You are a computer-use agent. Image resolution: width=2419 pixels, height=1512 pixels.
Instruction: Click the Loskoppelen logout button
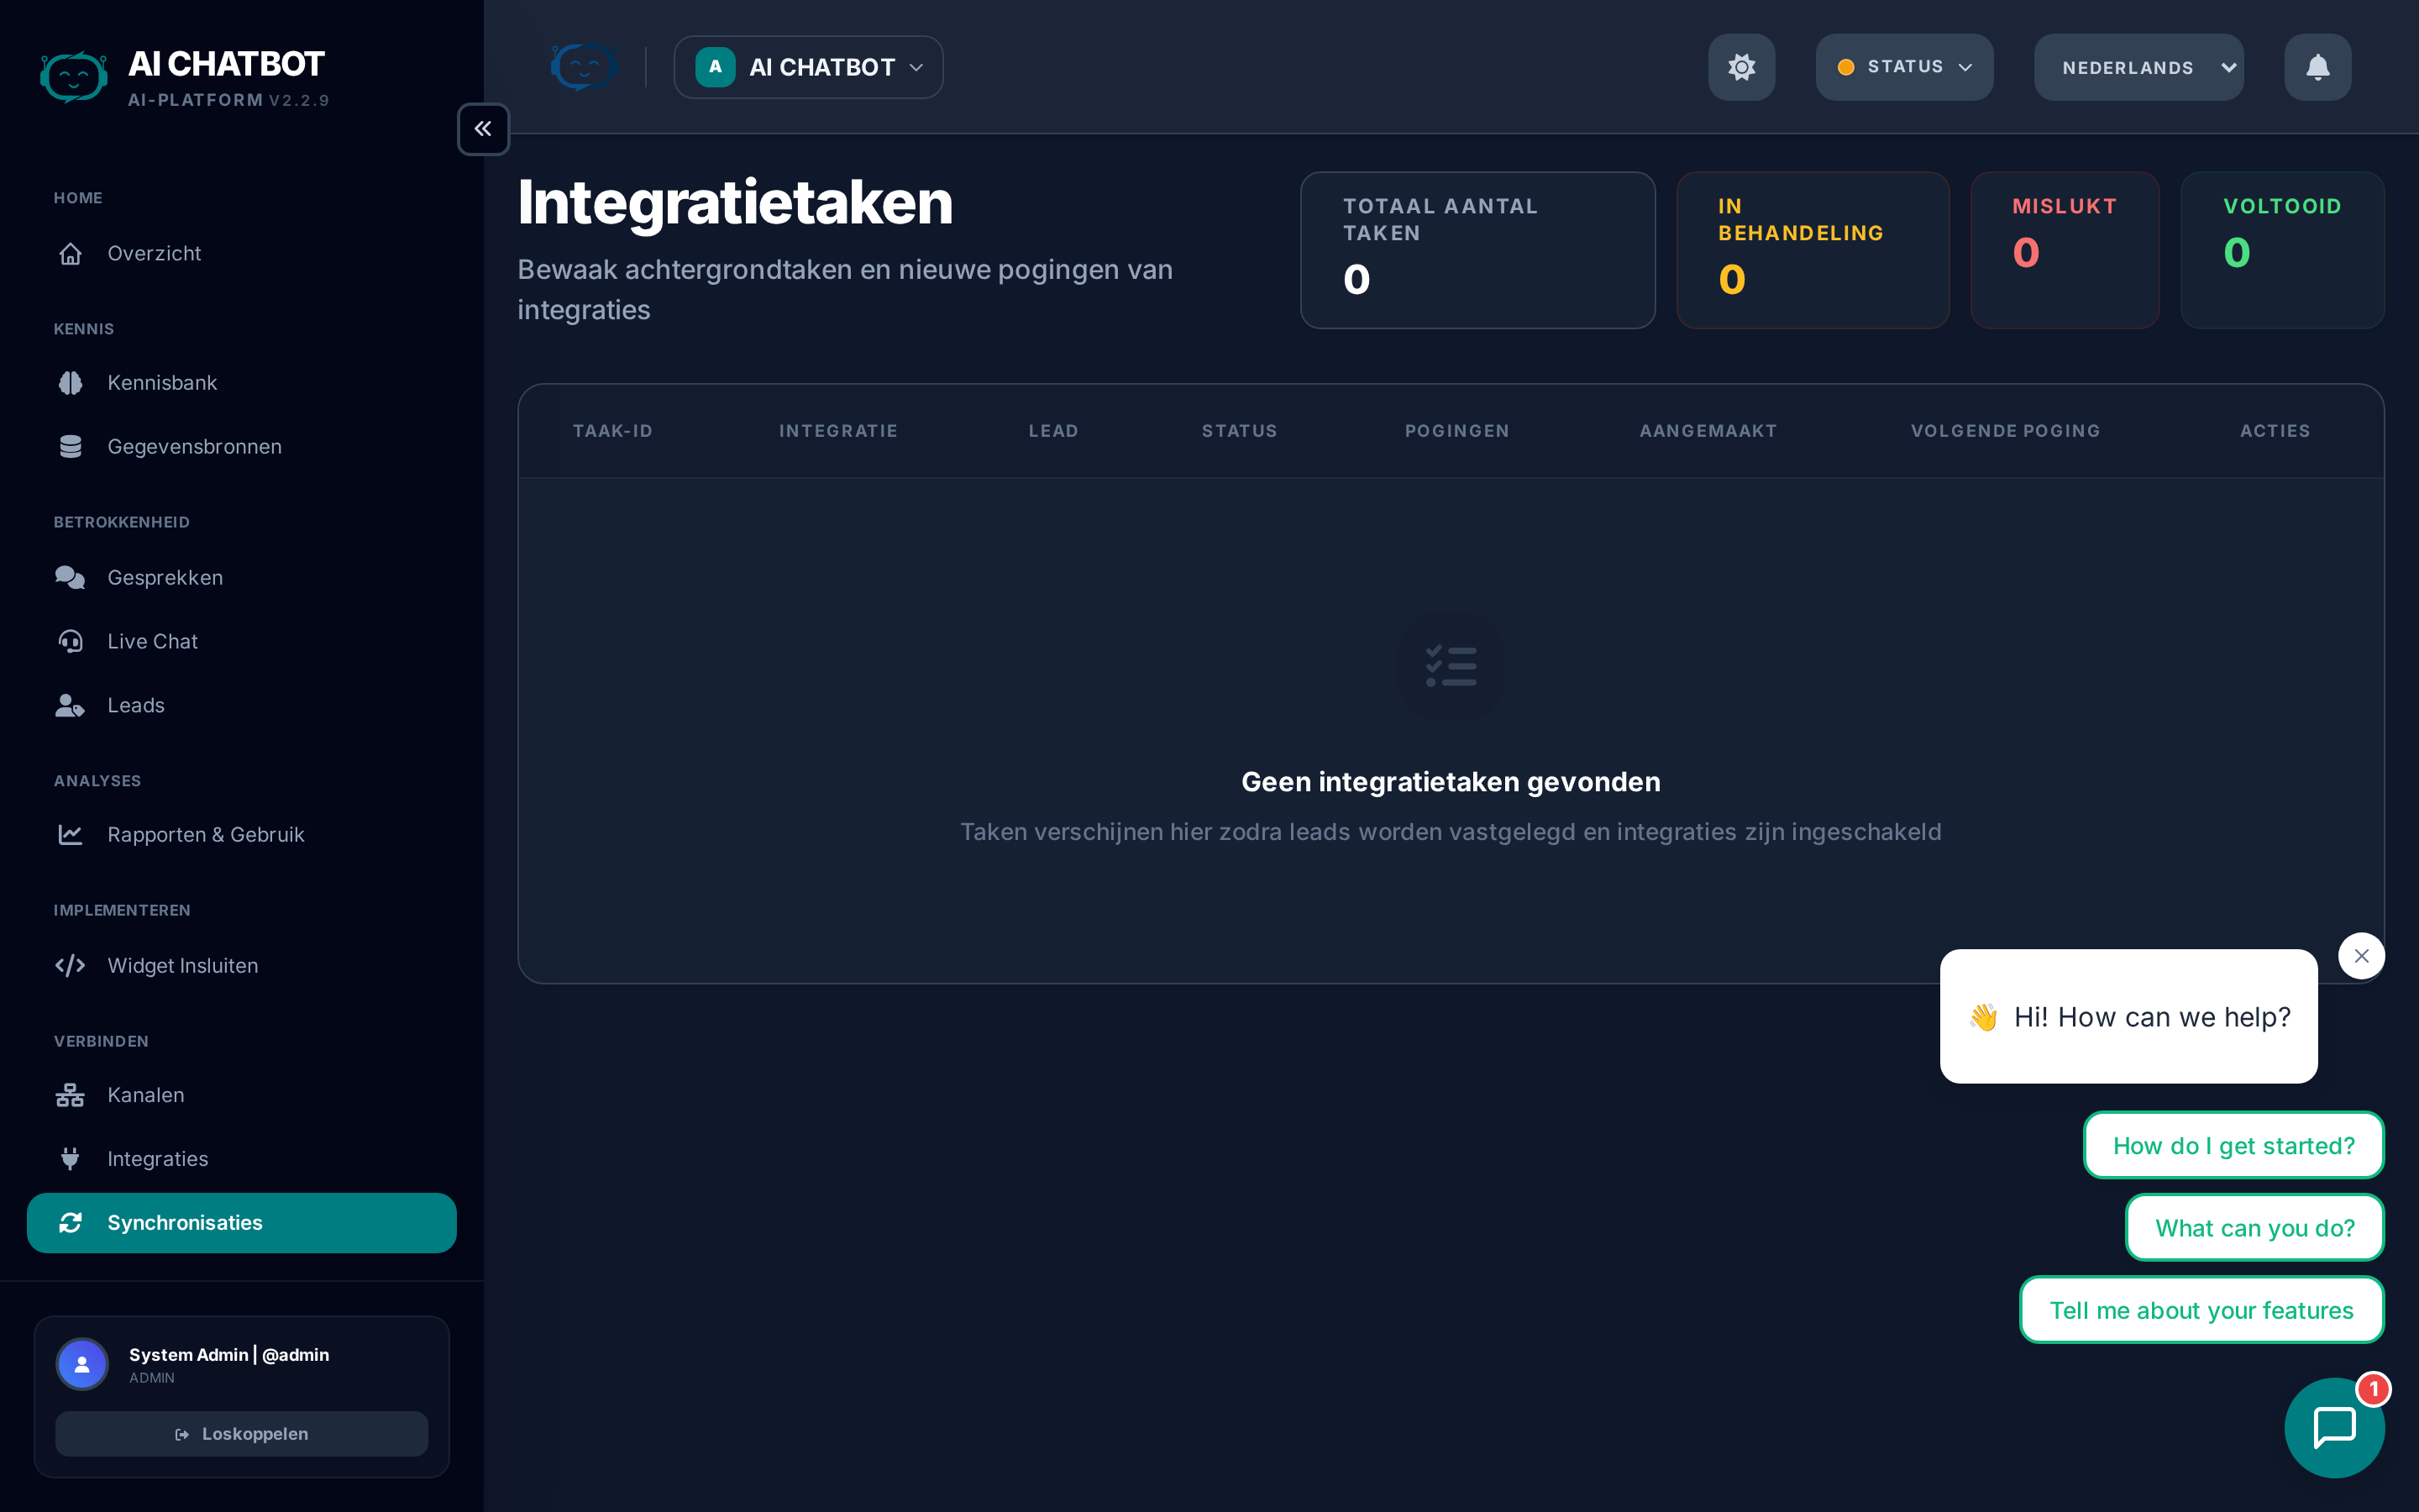tap(241, 1434)
